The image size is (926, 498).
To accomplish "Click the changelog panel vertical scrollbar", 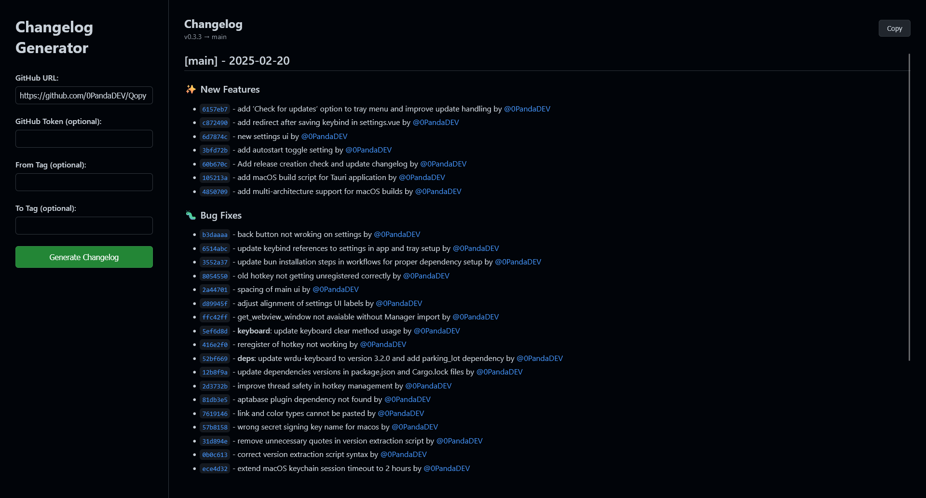I will (909, 207).
